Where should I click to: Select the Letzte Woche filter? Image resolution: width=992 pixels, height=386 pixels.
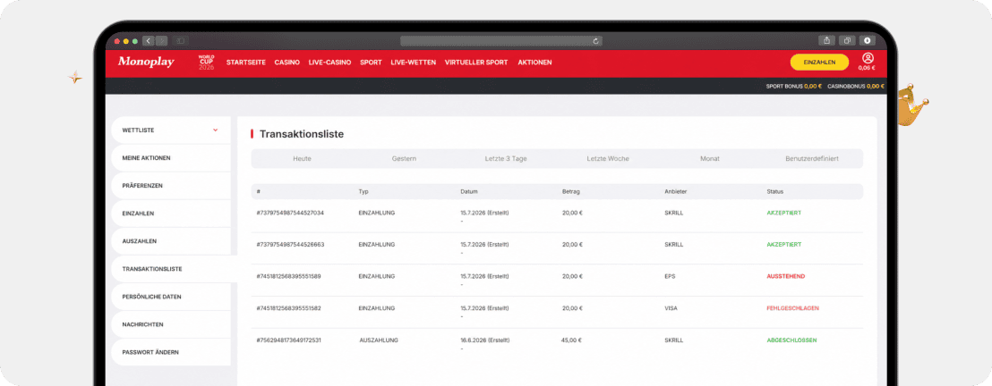(607, 158)
